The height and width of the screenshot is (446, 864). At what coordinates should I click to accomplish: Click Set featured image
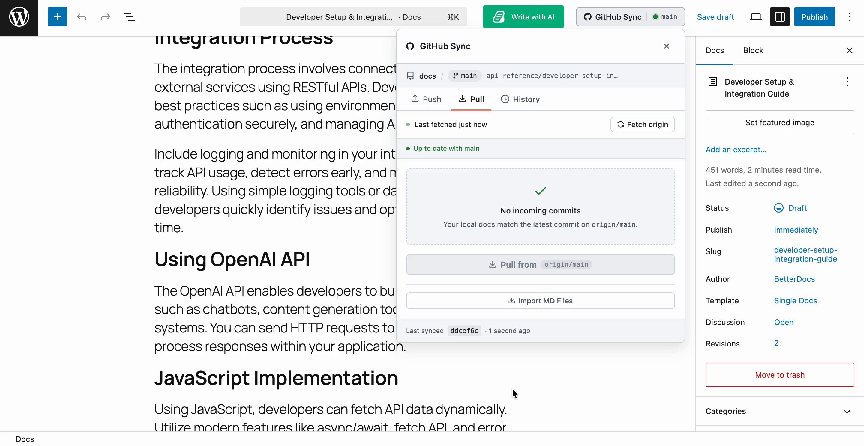[780, 123]
